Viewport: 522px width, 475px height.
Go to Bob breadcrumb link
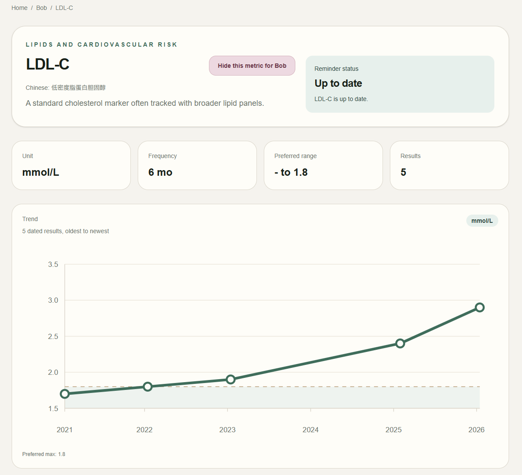point(41,8)
